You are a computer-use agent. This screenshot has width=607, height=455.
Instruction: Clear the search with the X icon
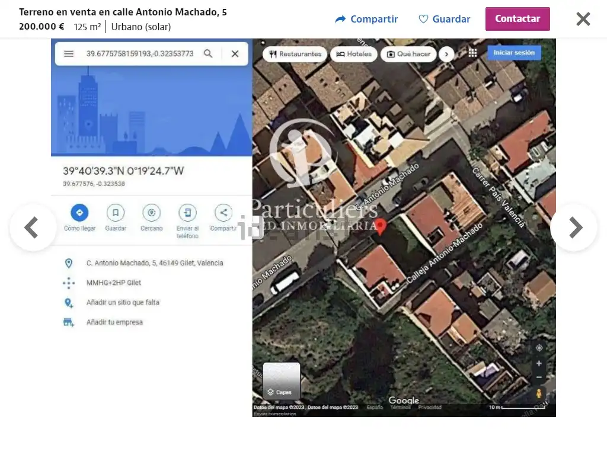pyautogui.click(x=235, y=54)
